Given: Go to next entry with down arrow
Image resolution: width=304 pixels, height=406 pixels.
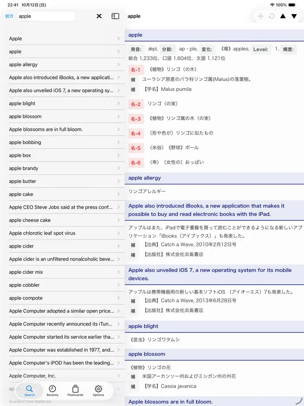Looking at the screenshot, I should click(x=294, y=16).
